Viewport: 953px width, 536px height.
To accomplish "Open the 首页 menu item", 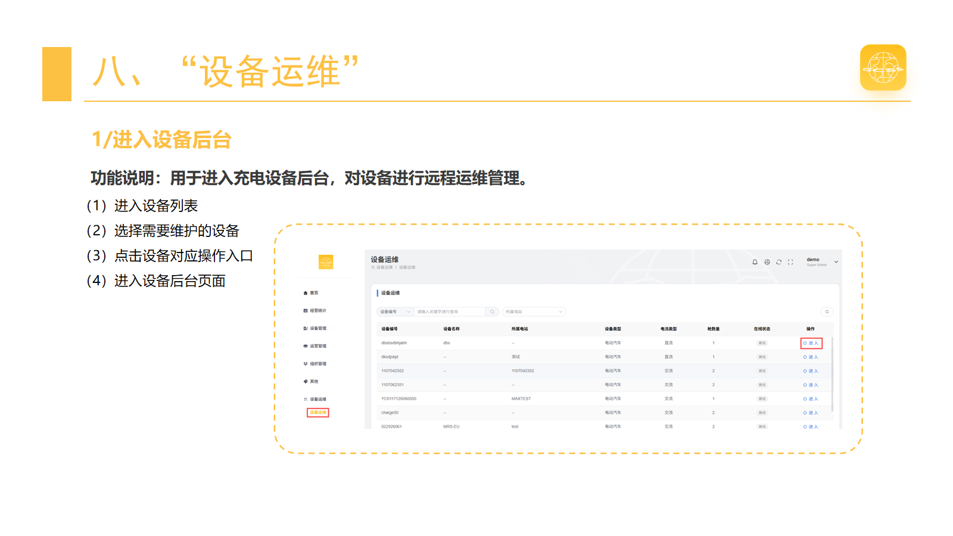I will tap(314, 293).
